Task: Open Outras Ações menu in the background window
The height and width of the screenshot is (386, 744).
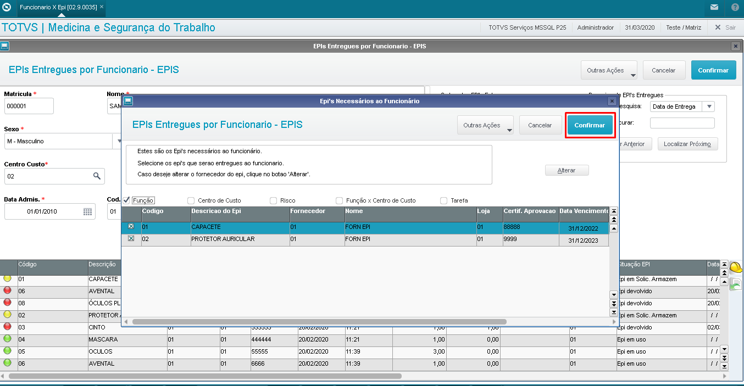Action: coord(609,70)
